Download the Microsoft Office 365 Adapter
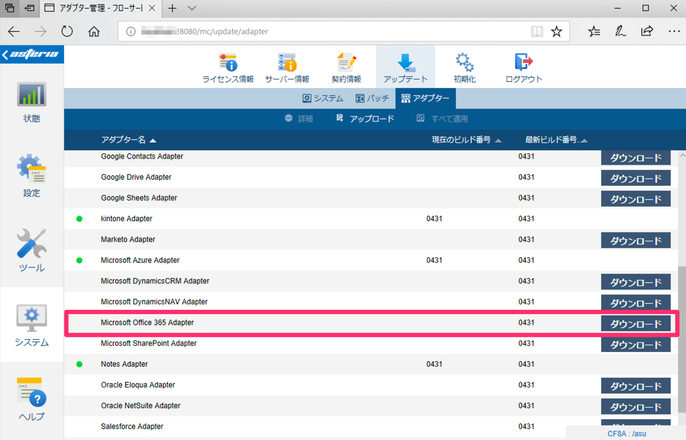 click(636, 324)
